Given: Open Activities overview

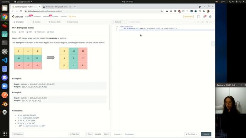Looking at the screenshot, I should pyautogui.click(x=5, y=2).
